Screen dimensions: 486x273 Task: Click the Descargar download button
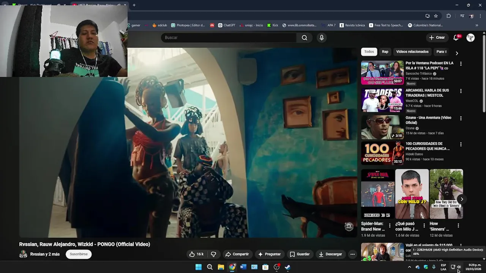(x=330, y=254)
